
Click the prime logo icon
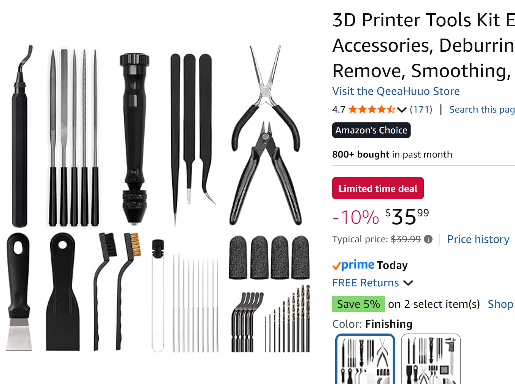tap(353, 265)
